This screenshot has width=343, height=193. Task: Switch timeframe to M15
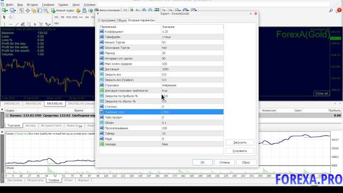(x=69, y=17)
